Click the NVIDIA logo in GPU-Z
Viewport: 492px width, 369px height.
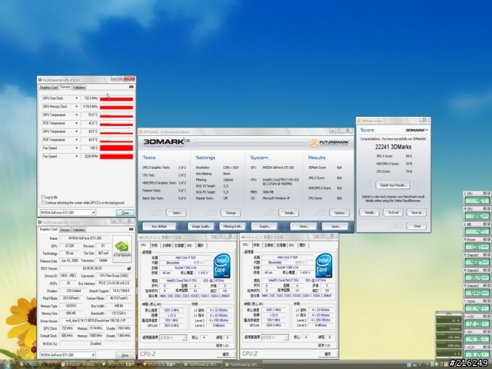pyautogui.click(x=122, y=249)
